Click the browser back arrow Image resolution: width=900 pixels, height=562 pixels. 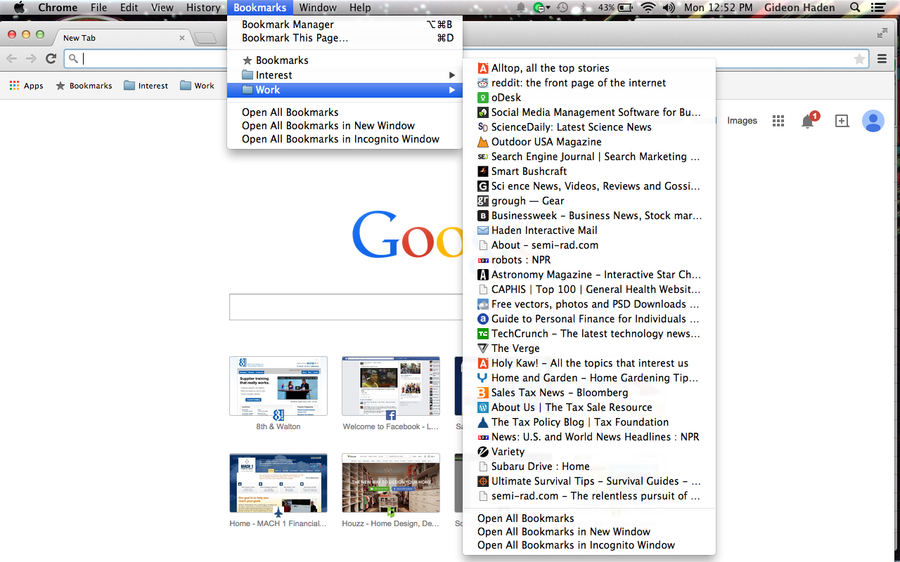[x=11, y=59]
